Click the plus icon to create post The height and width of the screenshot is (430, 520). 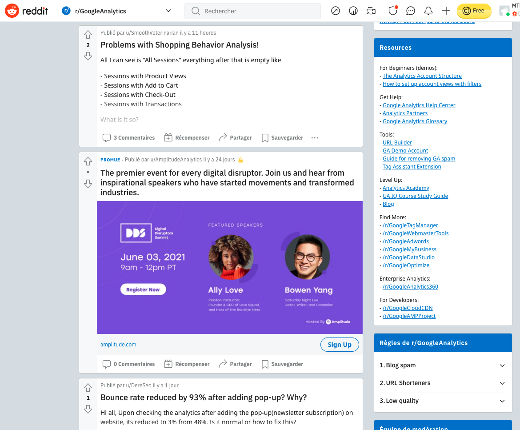446,11
